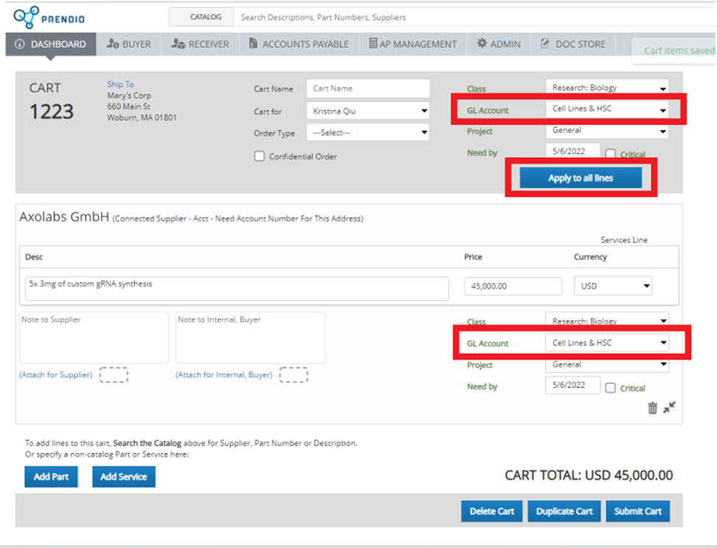Click the trash icon to delete line
717x548 pixels.
click(652, 408)
